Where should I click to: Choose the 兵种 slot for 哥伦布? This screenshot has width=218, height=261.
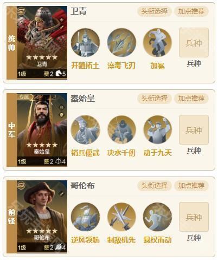pos(194,217)
